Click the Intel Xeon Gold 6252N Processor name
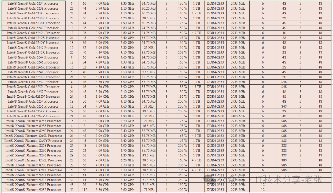 coord(33,96)
